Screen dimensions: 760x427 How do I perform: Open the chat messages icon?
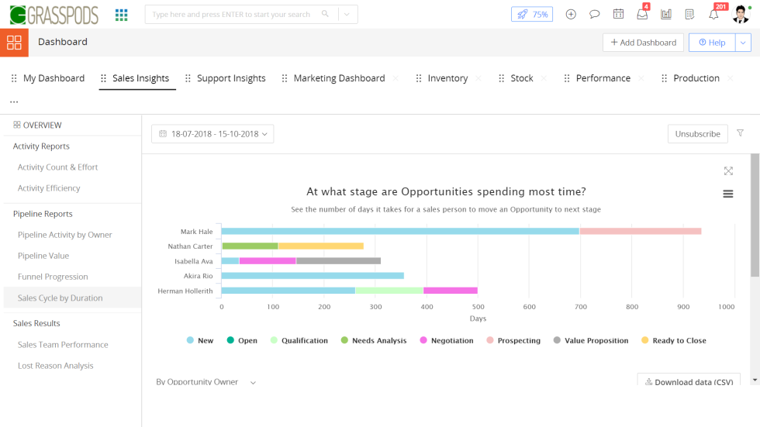[595, 14]
